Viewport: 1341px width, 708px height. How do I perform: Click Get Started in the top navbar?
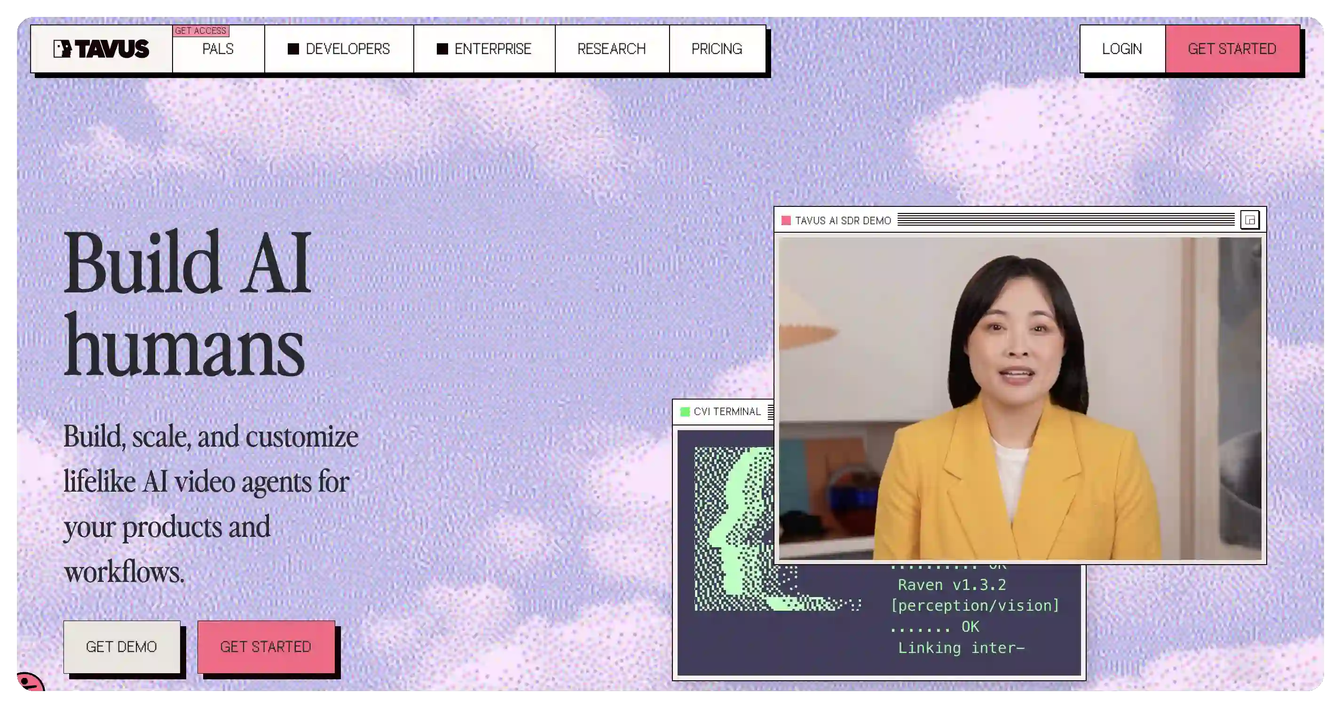[1232, 49]
